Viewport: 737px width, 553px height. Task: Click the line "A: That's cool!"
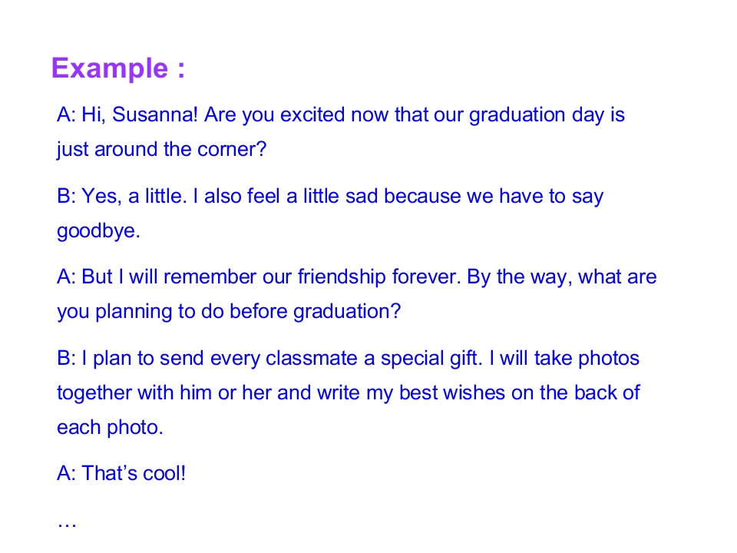pyautogui.click(x=121, y=474)
